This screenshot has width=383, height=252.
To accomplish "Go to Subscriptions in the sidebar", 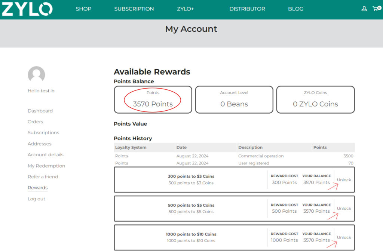I will click(43, 133).
